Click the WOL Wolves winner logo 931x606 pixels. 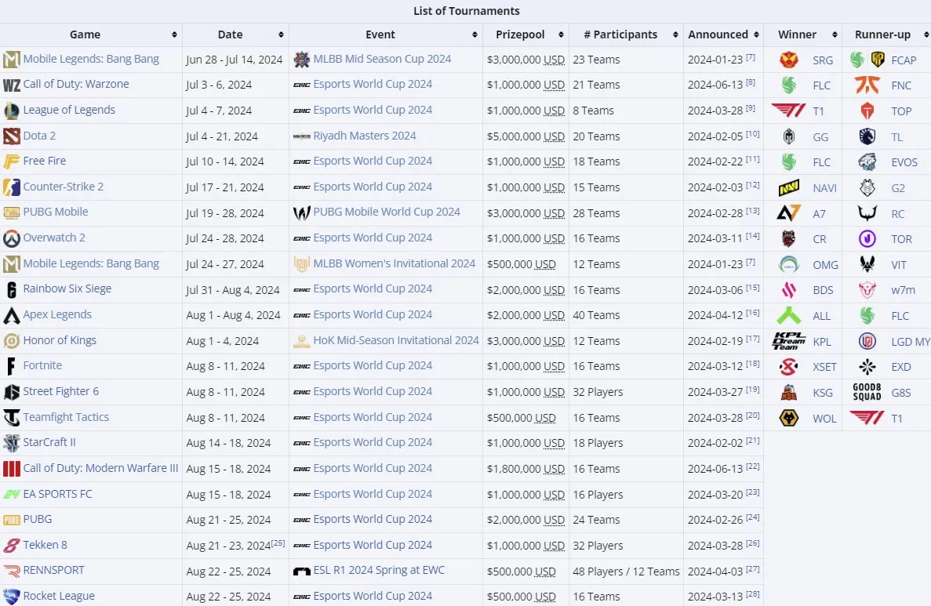click(788, 419)
